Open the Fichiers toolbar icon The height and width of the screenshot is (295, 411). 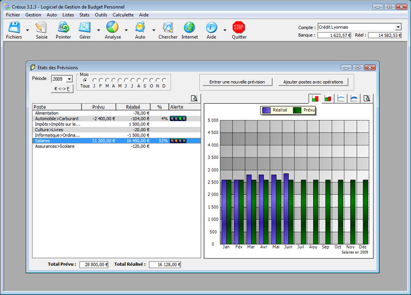(14, 27)
